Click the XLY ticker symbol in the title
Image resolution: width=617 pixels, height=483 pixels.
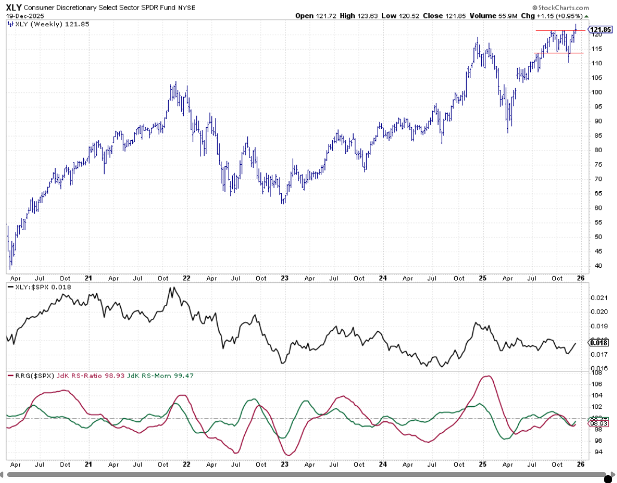[x=14, y=7]
